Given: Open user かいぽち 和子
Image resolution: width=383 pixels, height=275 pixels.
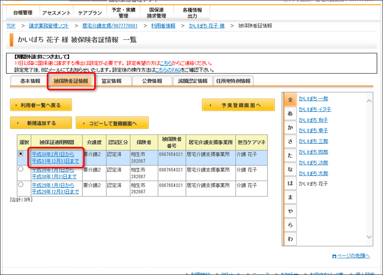Looking at the screenshot, I should (313, 120).
